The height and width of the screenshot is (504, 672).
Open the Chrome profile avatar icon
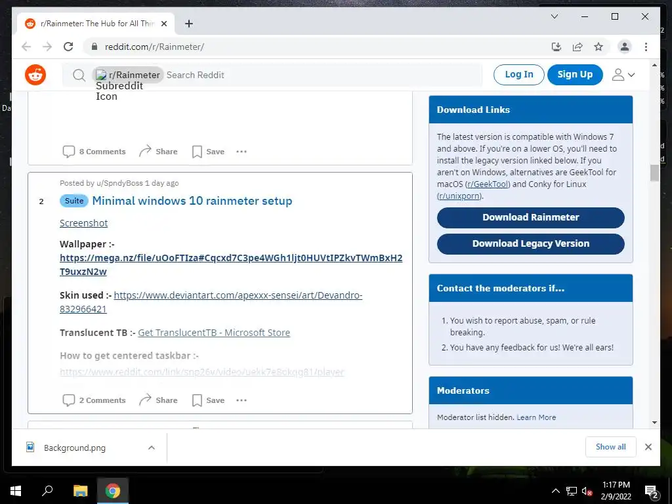click(x=625, y=47)
